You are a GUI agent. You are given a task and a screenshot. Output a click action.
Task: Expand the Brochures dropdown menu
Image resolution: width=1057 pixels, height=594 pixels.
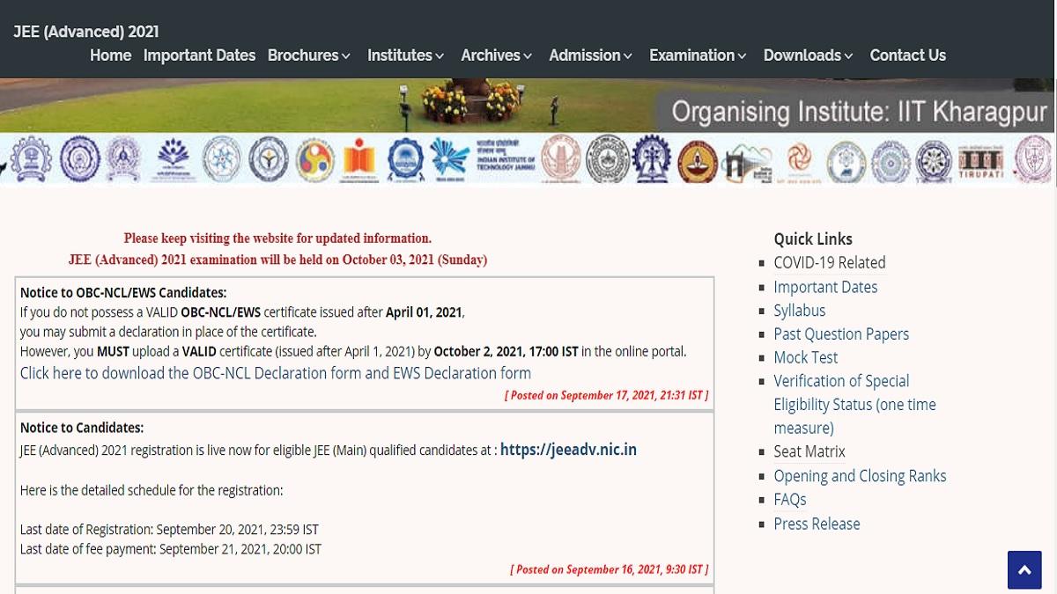[308, 55]
